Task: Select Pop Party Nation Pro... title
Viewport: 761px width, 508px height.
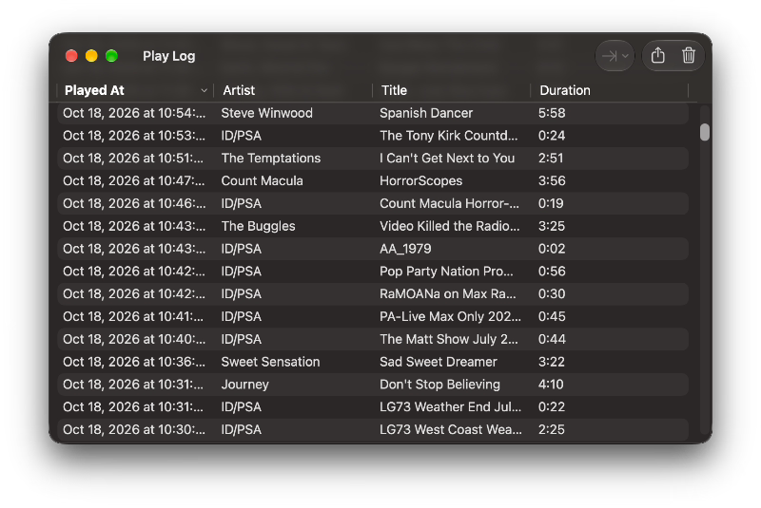Action: [x=446, y=272]
